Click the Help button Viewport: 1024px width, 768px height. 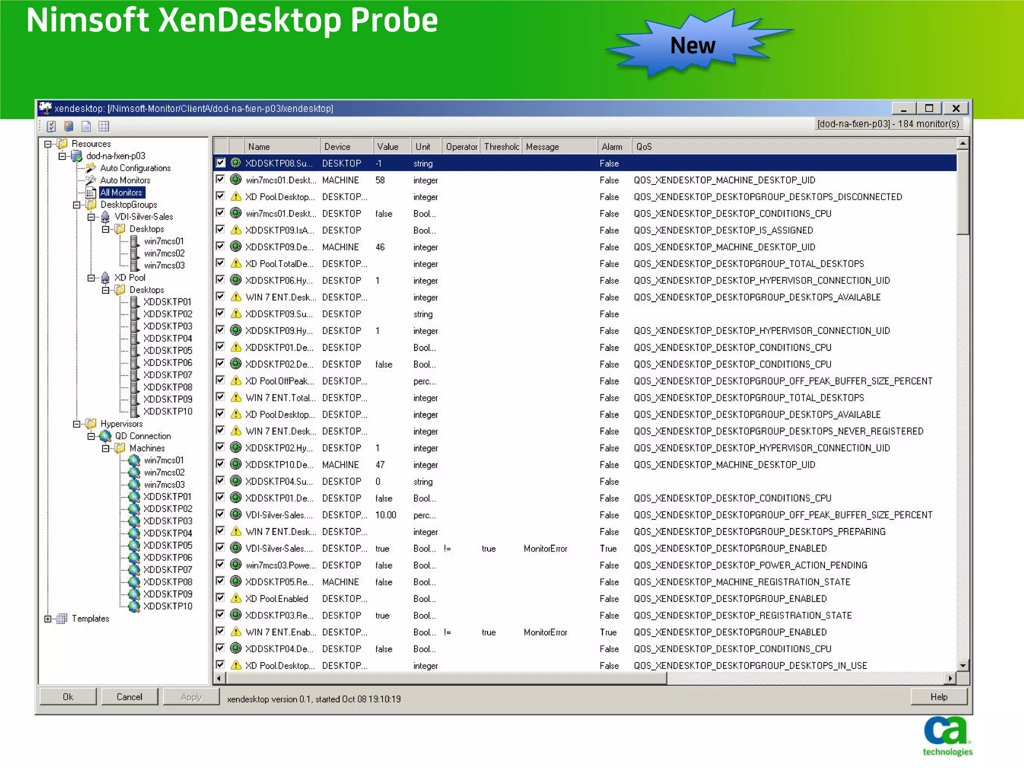tap(939, 696)
